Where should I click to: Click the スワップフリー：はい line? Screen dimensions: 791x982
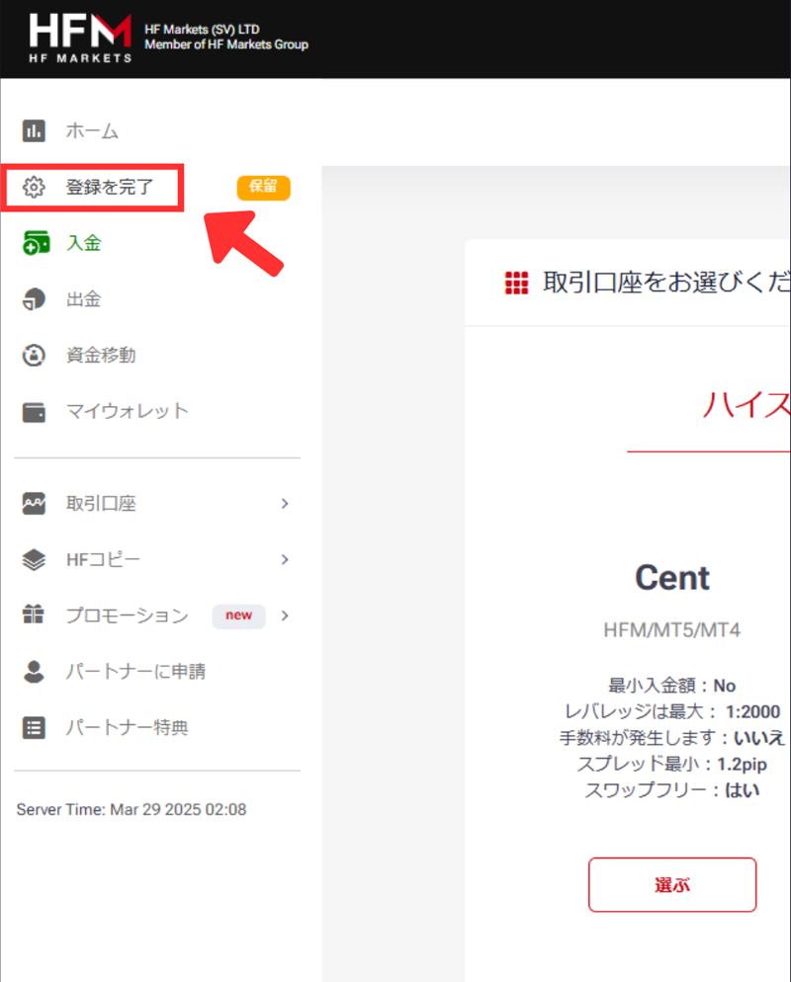click(x=672, y=790)
